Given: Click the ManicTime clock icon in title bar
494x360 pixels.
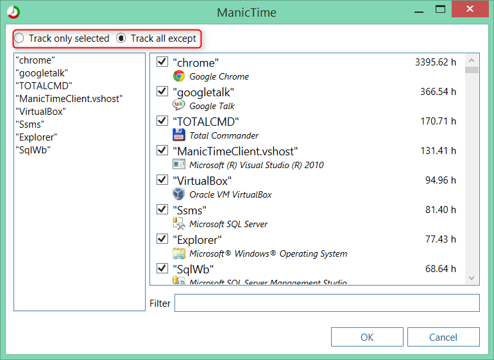Looking at the screenshot, I should [x=13, y=12].
